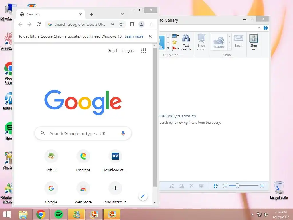This screenshot has height=220, width=293.
Task: Click the taskbar clock showing 7:14 PM
Action: click(x=280, y=215)
